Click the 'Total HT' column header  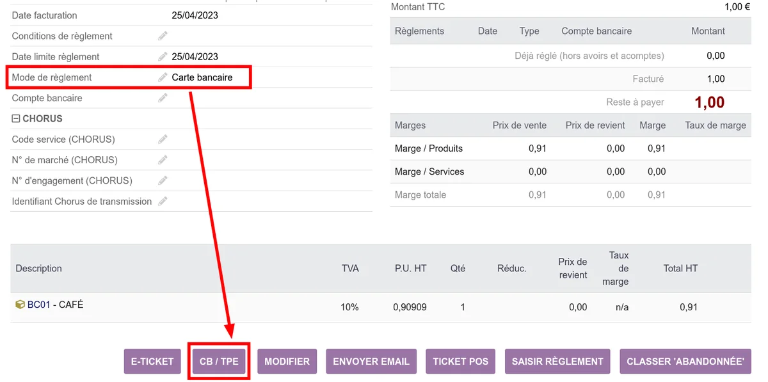(680, 269)
